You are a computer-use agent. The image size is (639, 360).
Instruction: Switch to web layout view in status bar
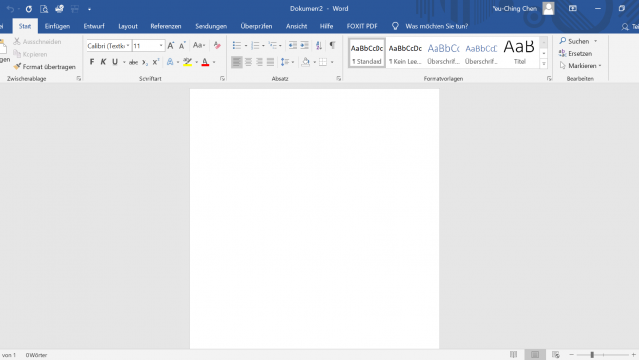coord(555,355)
